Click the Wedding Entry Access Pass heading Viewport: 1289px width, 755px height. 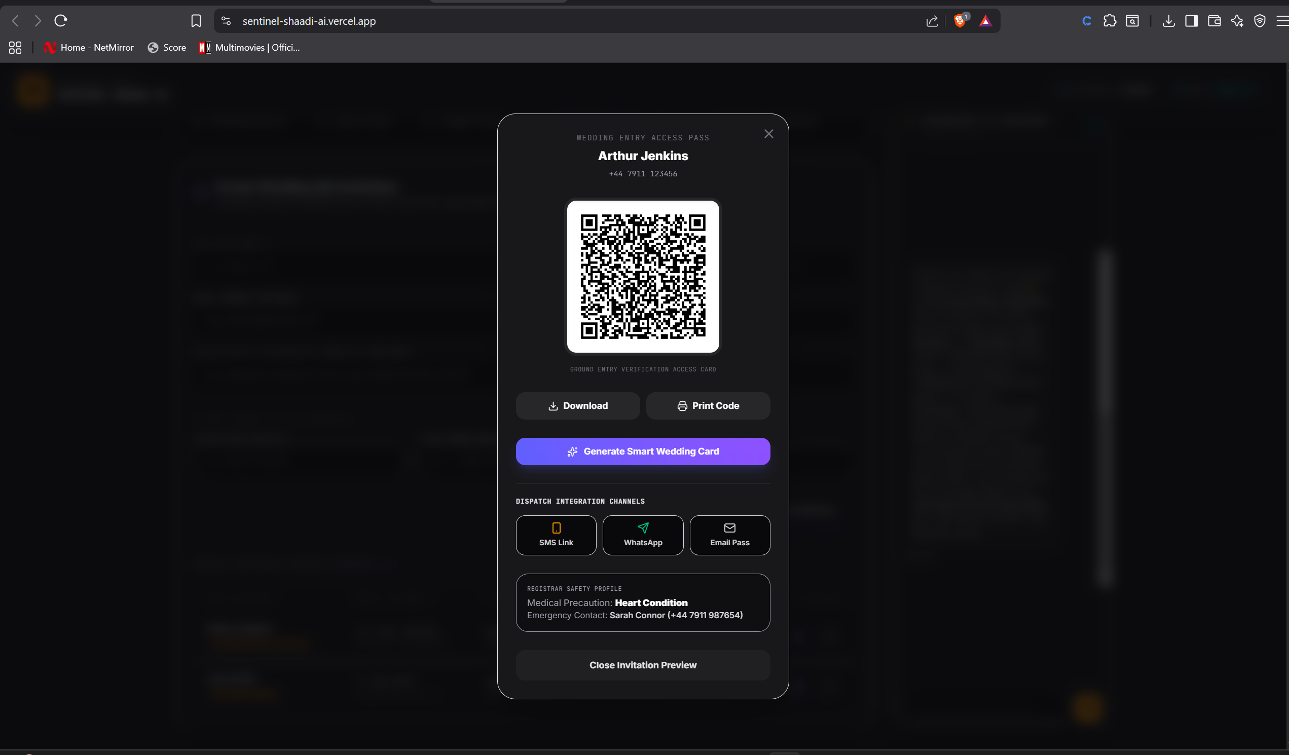pos(643,137)
